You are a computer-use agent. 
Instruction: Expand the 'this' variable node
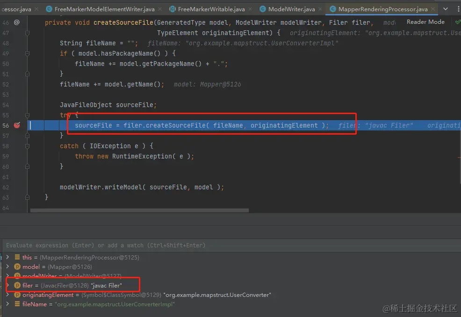[x=7, y=257]
